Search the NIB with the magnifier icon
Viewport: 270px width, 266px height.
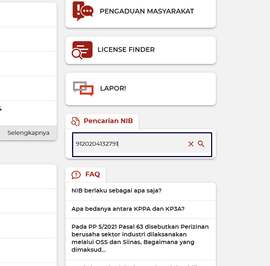[x=201, y=144]
